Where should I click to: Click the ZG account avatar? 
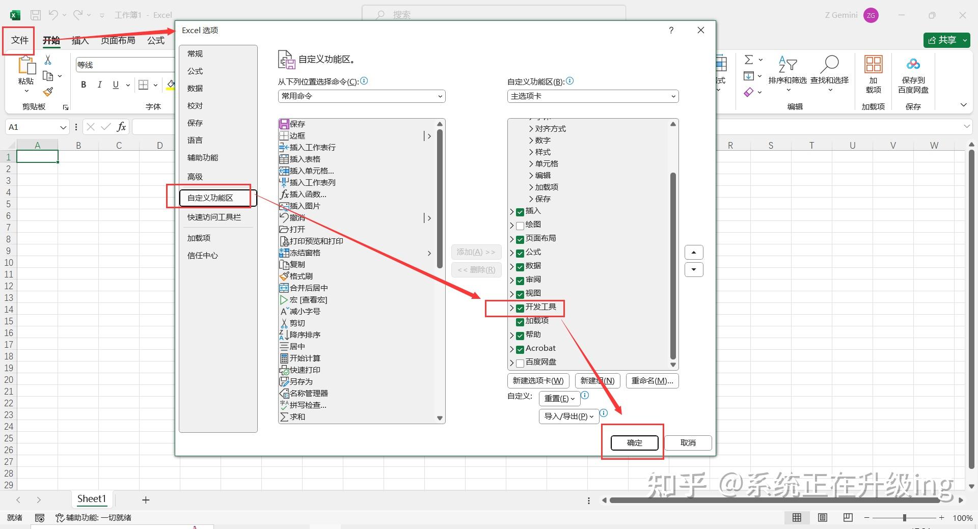click(871, 15)
